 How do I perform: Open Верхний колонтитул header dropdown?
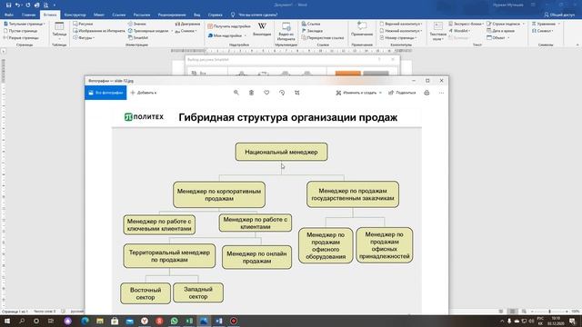click(401, 24)
